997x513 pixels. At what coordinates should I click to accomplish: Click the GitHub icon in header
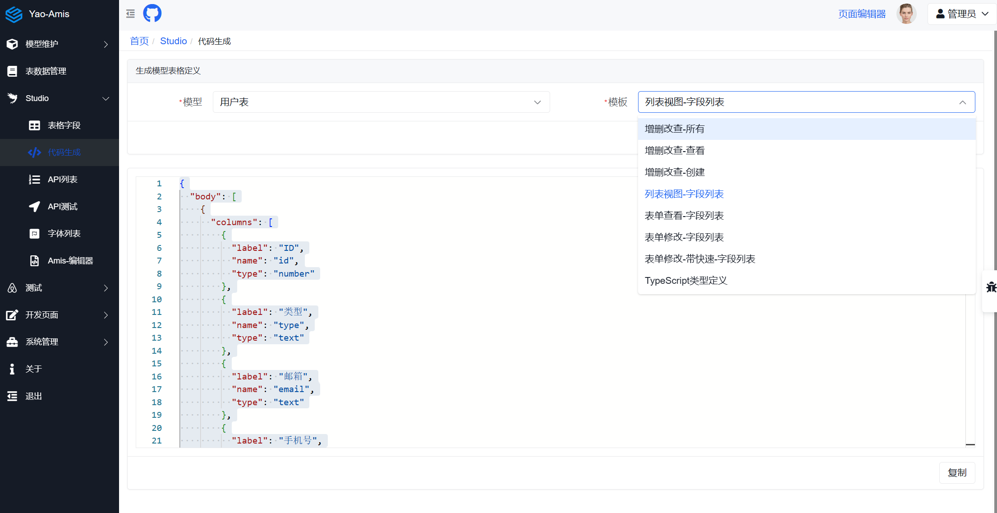152,14
